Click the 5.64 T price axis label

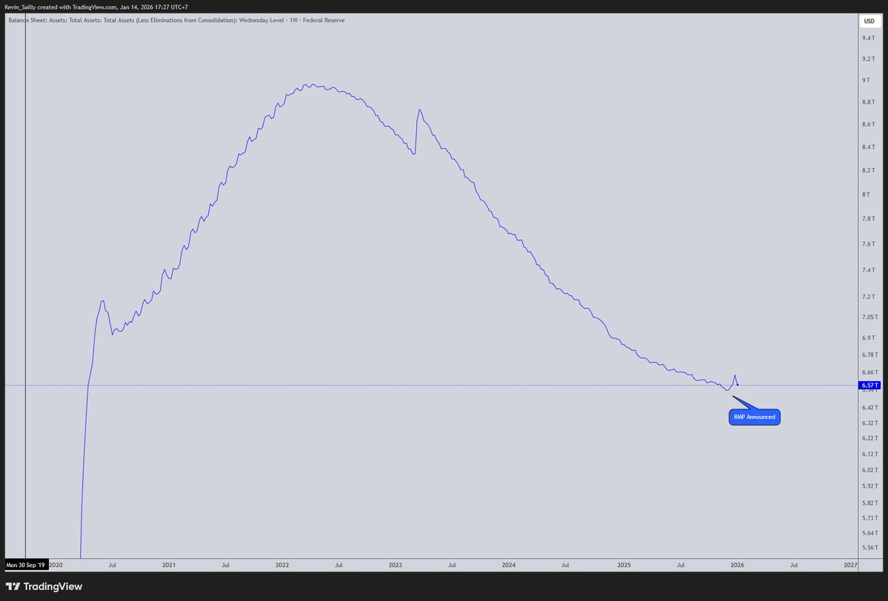[870, 533]
